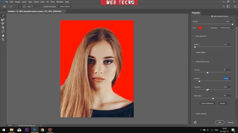Collapse the Edge Detection section
238x133 pixels.
click(193, 36)
